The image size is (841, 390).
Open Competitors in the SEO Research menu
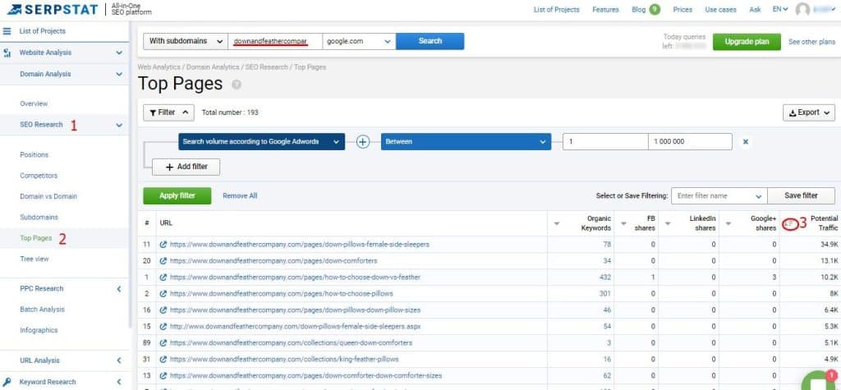[x=39, y=176]
